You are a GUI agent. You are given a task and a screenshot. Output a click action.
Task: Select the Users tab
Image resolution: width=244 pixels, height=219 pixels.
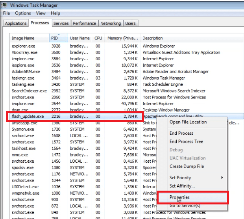(x=130, y=24)
